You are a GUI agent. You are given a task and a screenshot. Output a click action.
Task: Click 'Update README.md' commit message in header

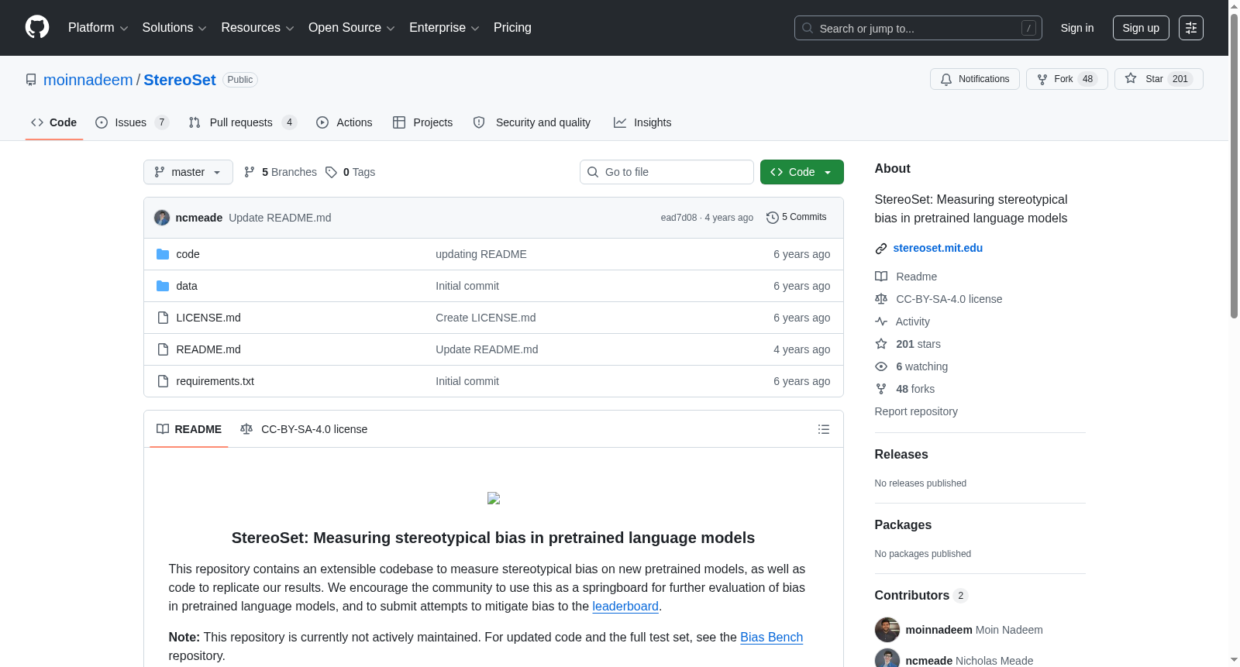[280, 218]
